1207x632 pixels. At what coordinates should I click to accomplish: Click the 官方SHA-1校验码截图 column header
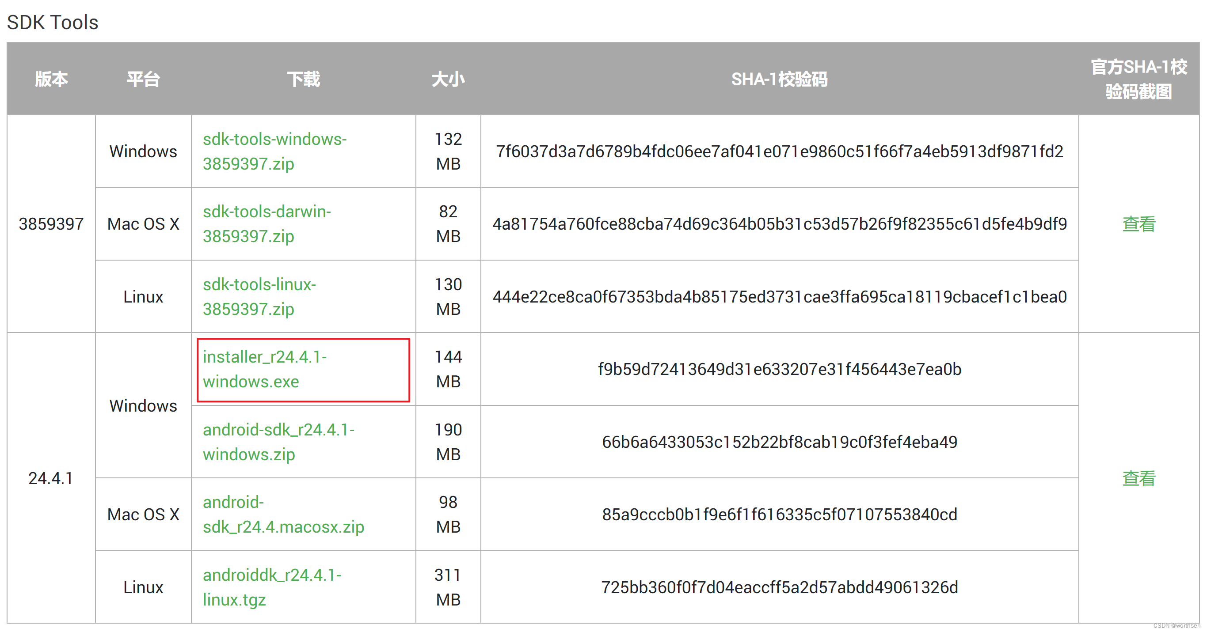pyautogui.click(x=1138, y=79)
